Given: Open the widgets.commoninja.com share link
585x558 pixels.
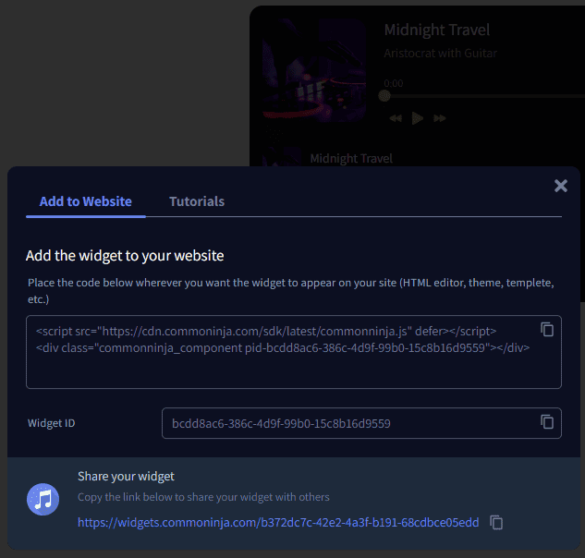Looking at the screenshot, I should tap(278, 522).
